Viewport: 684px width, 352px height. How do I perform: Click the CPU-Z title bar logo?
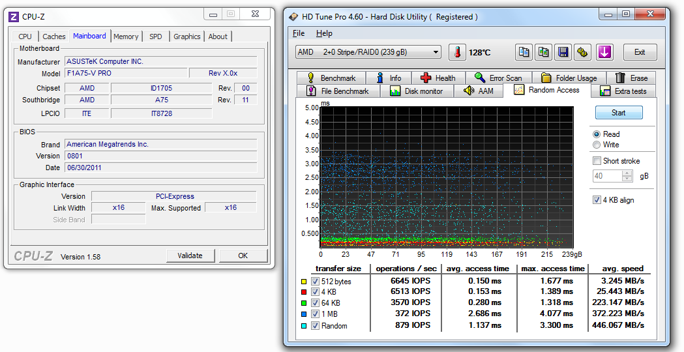14,16
